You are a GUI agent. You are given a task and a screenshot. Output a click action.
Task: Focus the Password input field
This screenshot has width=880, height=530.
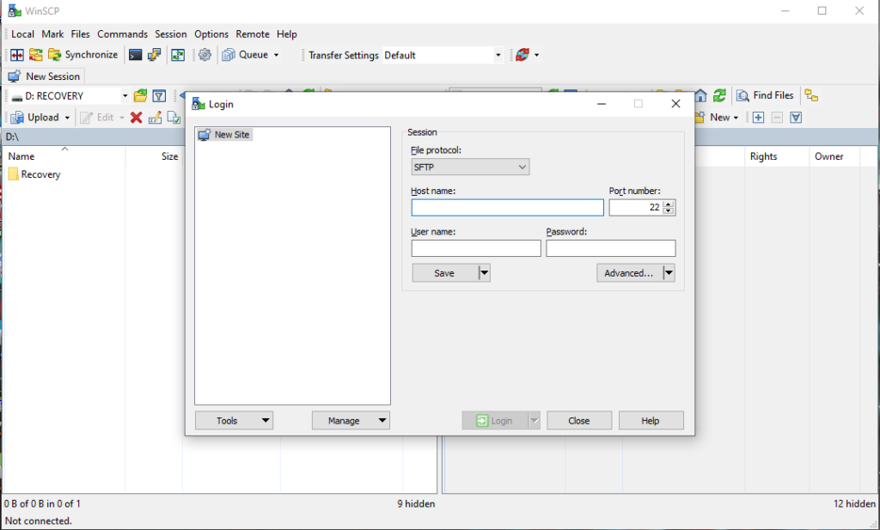coord(611,248)
